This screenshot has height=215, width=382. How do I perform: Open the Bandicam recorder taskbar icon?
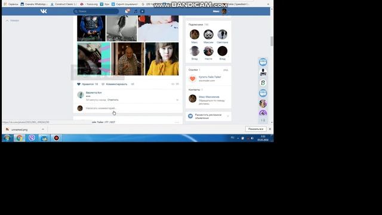tap(56, 138)
